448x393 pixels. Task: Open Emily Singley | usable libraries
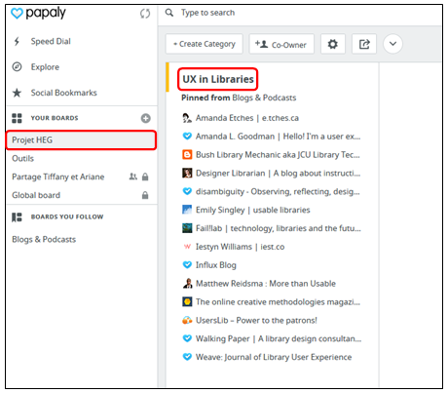tap(253, 210)
